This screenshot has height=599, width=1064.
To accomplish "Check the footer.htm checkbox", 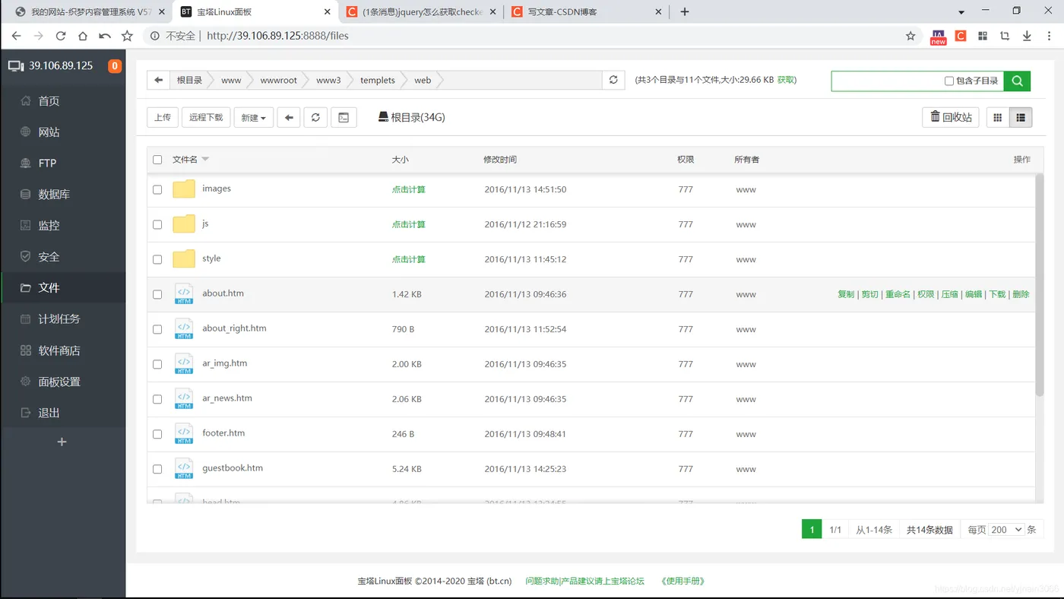I will coord(157,434).
